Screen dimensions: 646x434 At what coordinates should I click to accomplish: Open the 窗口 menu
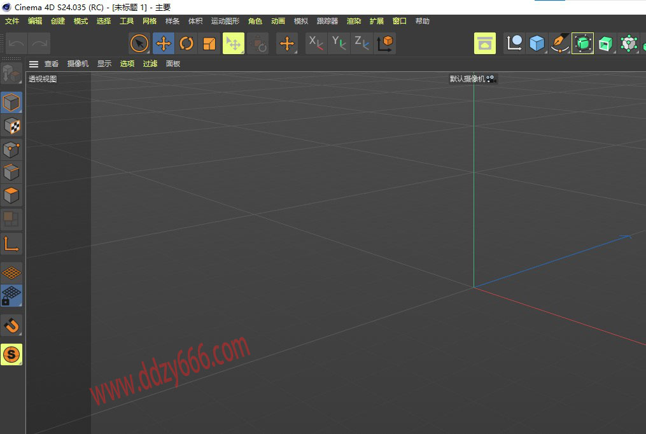(400, 21)
